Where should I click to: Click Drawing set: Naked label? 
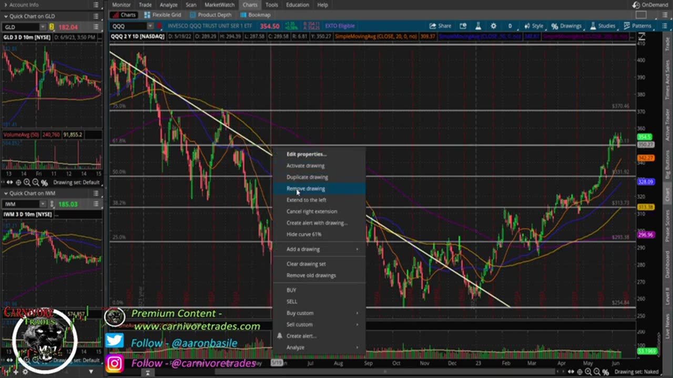[x=637, y=372]
